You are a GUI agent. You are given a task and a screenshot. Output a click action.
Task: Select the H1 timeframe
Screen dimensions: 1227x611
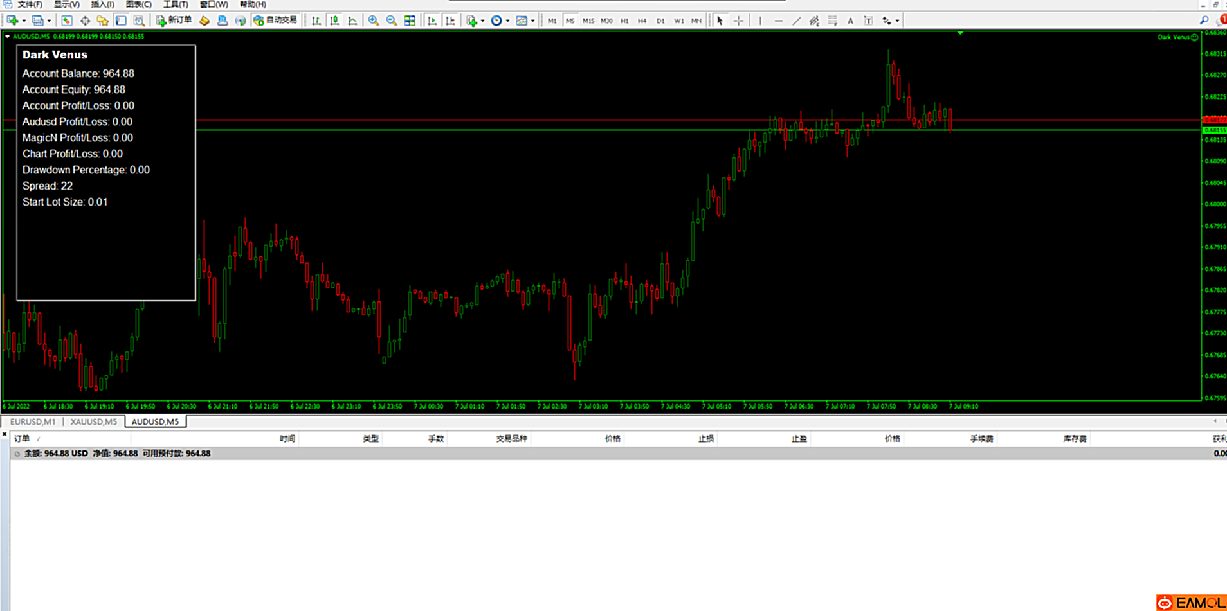(x=624, y=21)
